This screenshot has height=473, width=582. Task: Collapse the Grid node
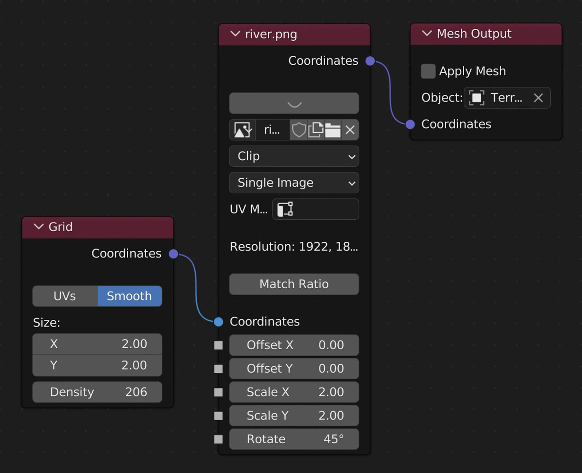pyautogui.click(x=39, y=227)
